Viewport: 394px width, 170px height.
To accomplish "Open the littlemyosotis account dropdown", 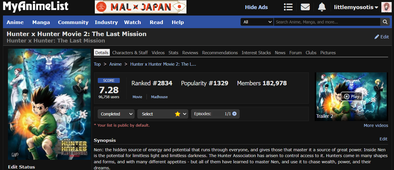I will (356, 7).
